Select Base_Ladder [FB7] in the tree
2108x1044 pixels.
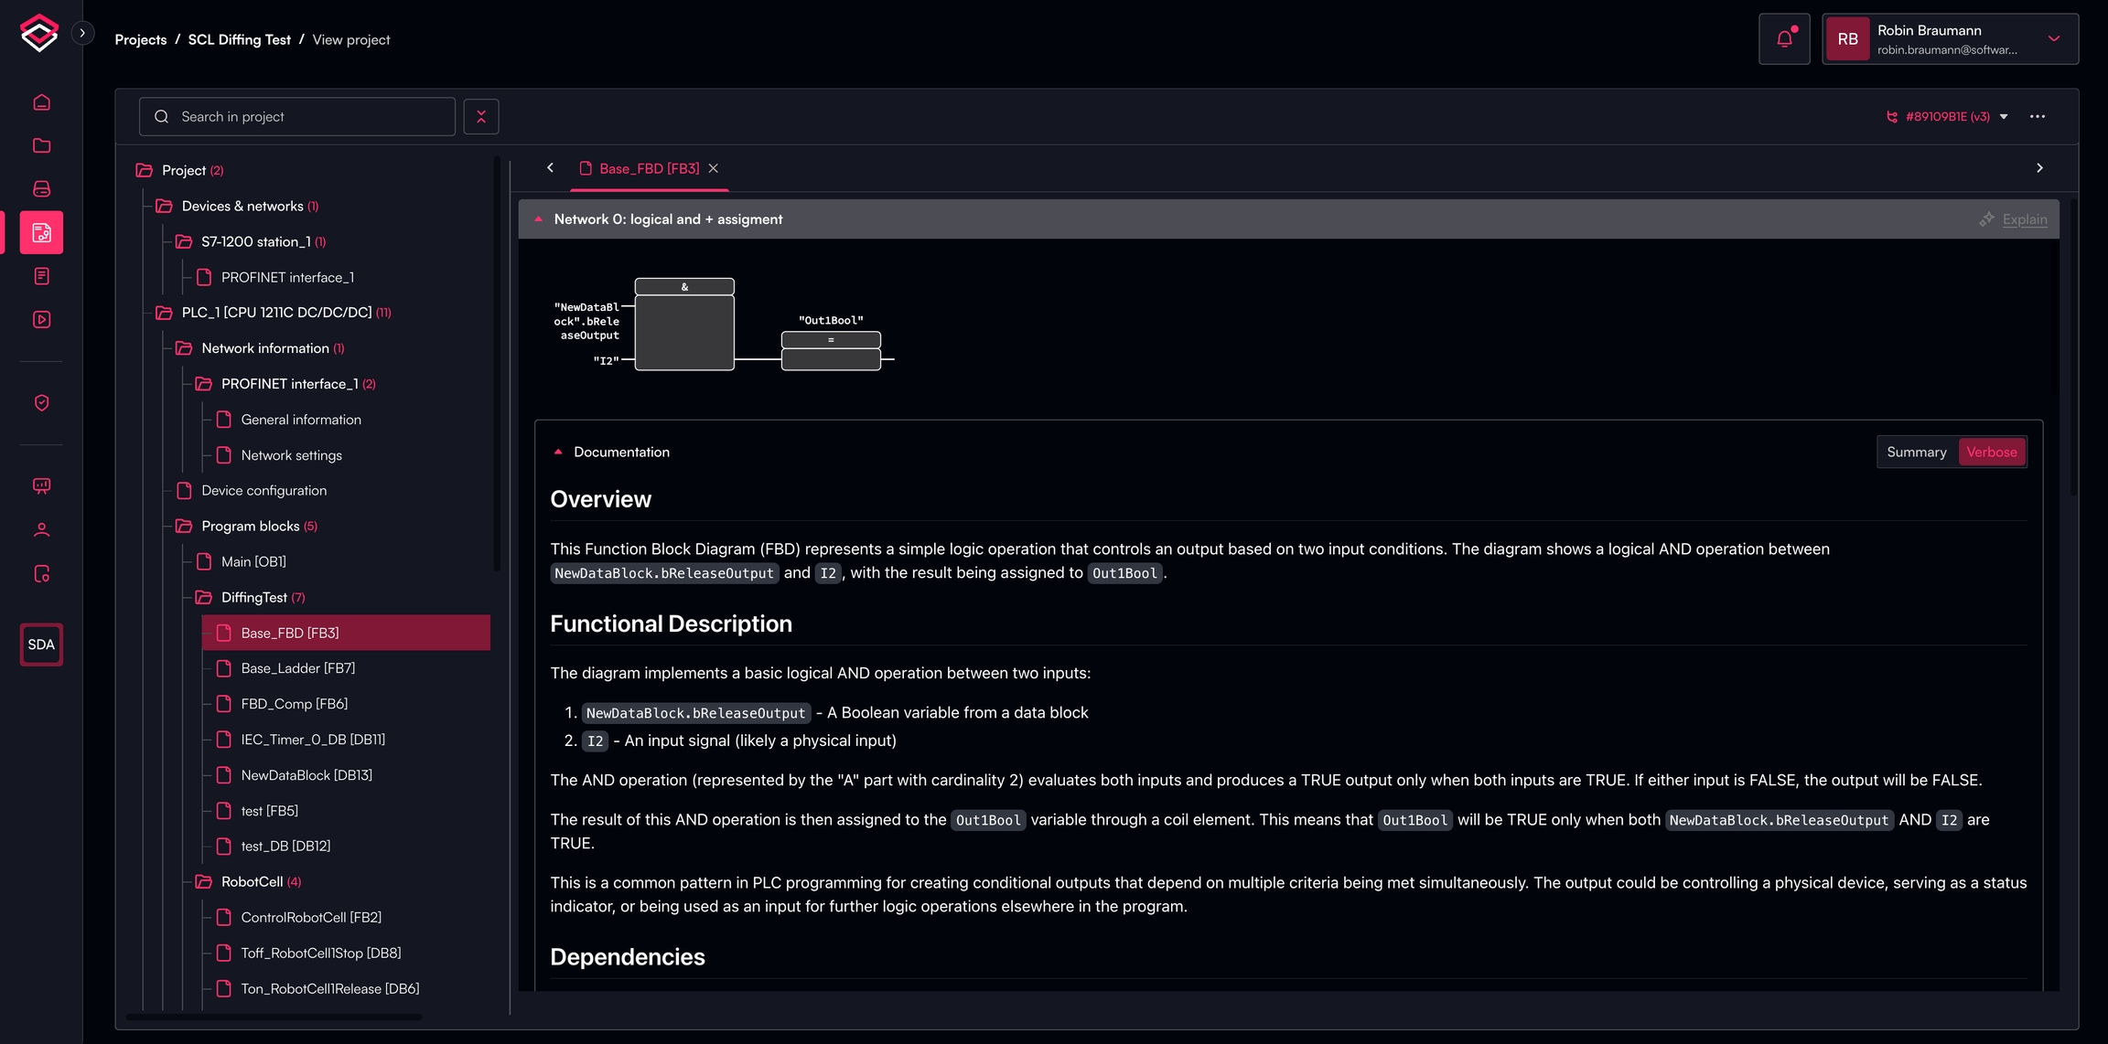tap(297, 668)
